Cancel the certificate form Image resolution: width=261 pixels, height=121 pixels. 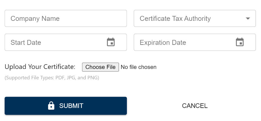point(195,106)
